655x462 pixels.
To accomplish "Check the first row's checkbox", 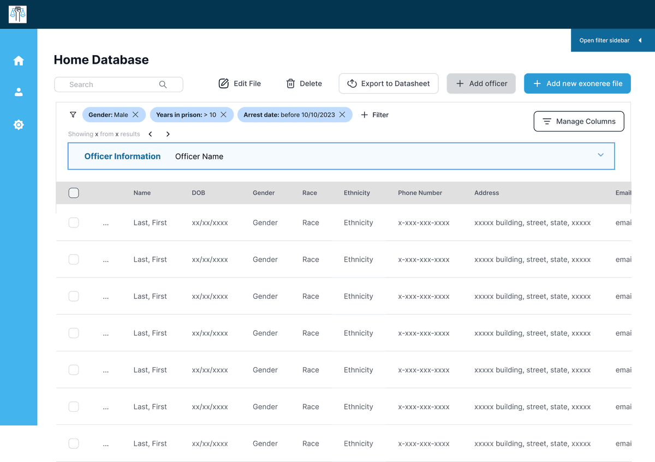I will click(74, 223).
